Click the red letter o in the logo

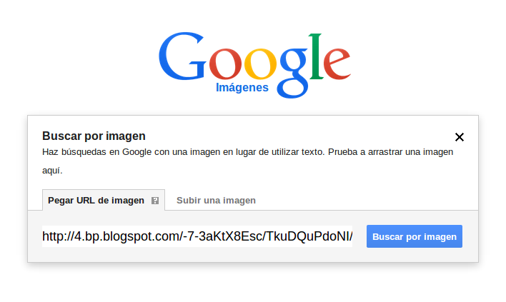pyautogui.click(x=225, y=64)
